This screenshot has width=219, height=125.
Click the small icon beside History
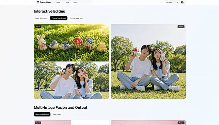click(x=177, y=2)
